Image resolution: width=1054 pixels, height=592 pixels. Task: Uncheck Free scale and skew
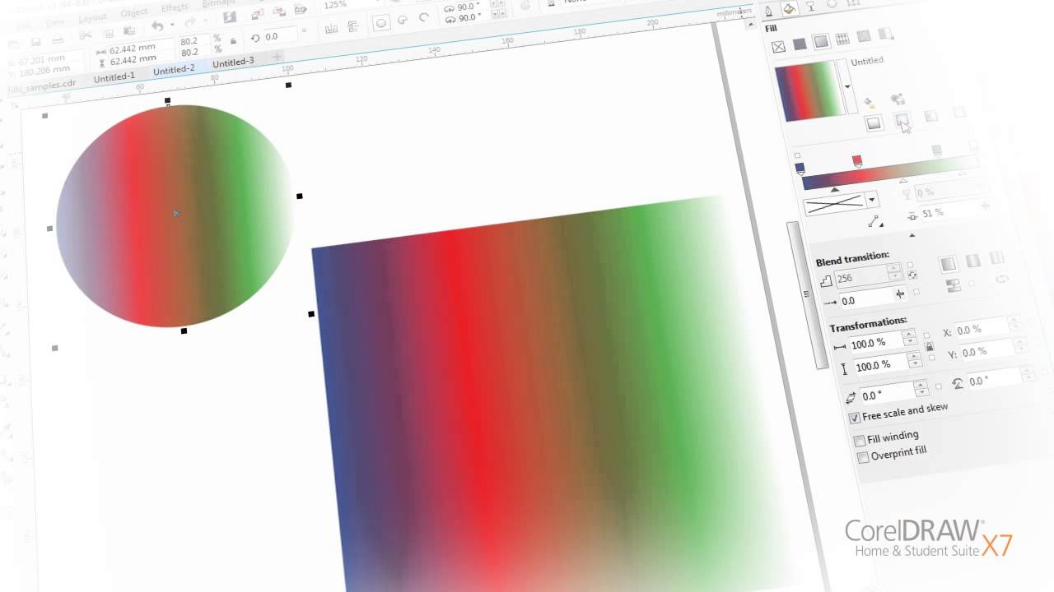coord(855,418)
